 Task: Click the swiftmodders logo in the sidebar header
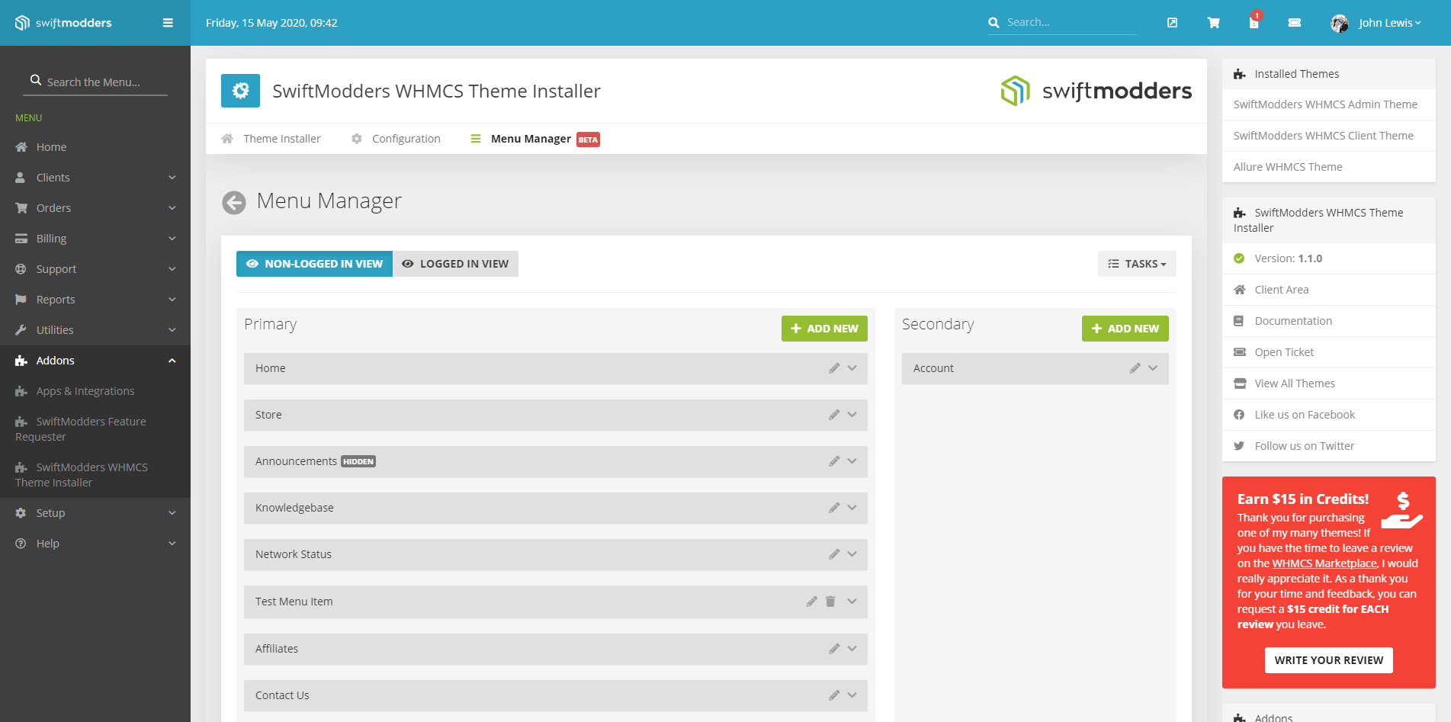63,22
